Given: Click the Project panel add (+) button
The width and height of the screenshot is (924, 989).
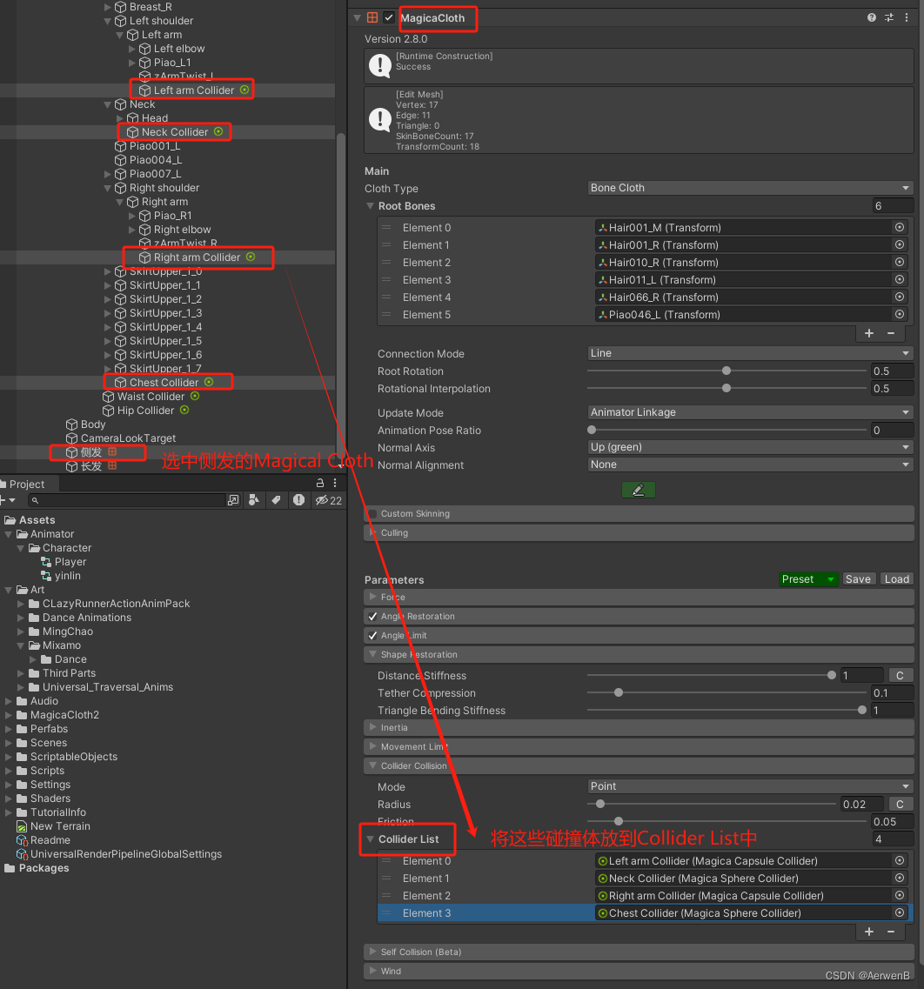Looking at the screenshot, I should tap(8, 500).
